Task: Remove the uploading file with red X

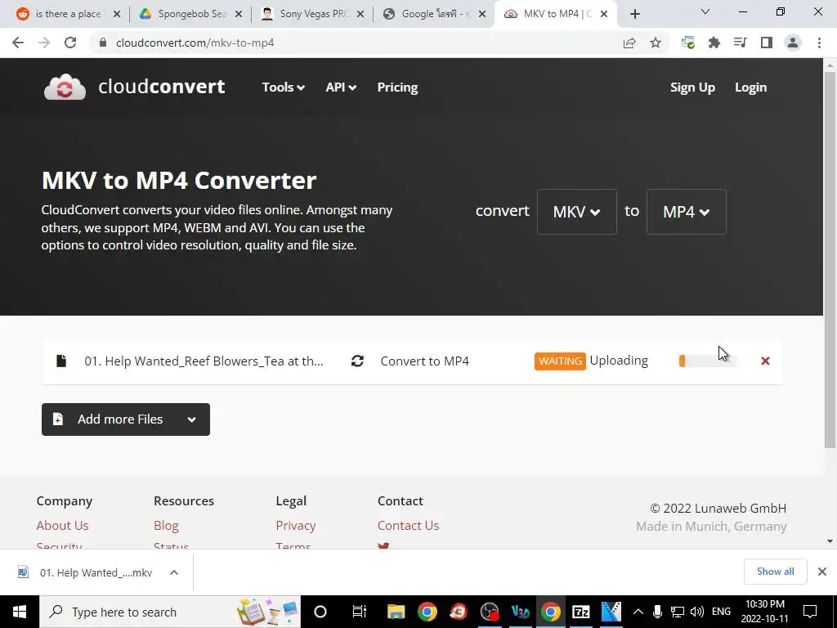Action: pos(765,361)
